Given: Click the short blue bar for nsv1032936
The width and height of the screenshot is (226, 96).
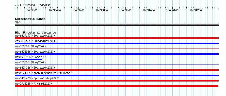Looking at the screenshot, I should pyautogui.click(x=28, y=59).
